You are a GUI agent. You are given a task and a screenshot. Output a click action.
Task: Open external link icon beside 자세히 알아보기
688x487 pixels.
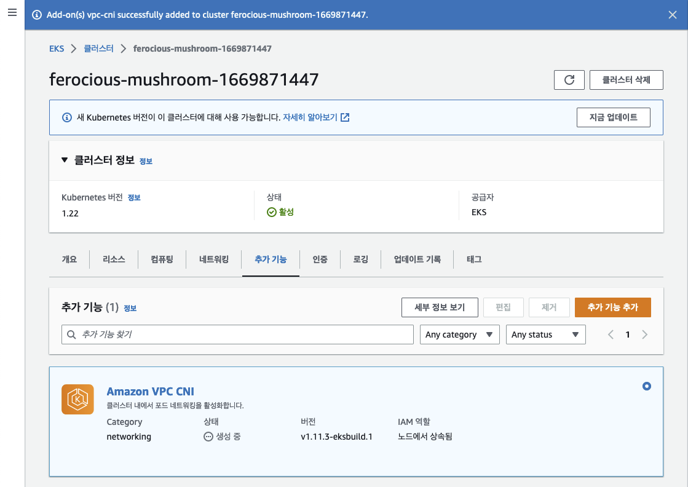click(x=346, y=117)
